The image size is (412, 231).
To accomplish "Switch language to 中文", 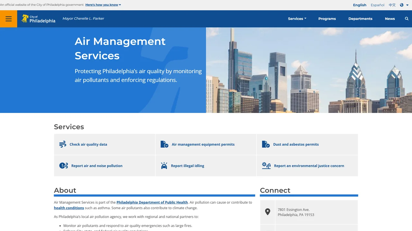I will click(x=392, y=5).
